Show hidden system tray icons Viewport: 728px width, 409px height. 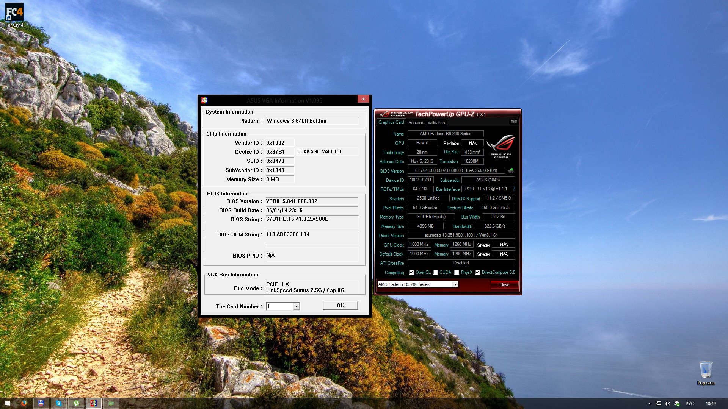coord(649,404)
